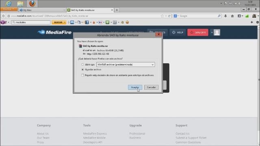Click the green star icon on Yahoo toolbar
Image resolution: width=260 pixels, height=146 pixels.
pos(107,22)
